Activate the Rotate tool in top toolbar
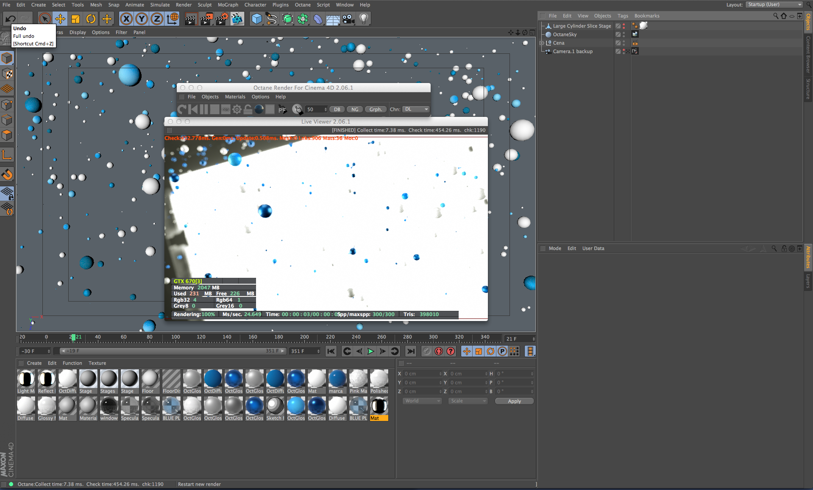The image size is (813, 490). (91, 19)
